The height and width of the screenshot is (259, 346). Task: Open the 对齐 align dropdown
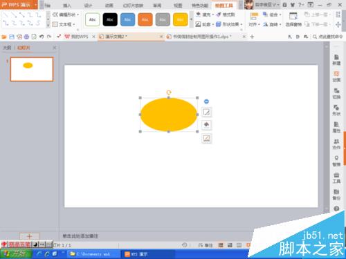tap(254, 19)
